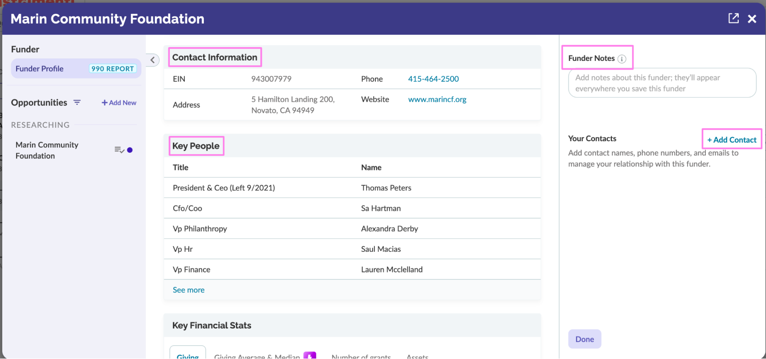Switch to Giving Average & Median tab
The image size is (766, 359).
pyautogui.click(x=257, y=356)
